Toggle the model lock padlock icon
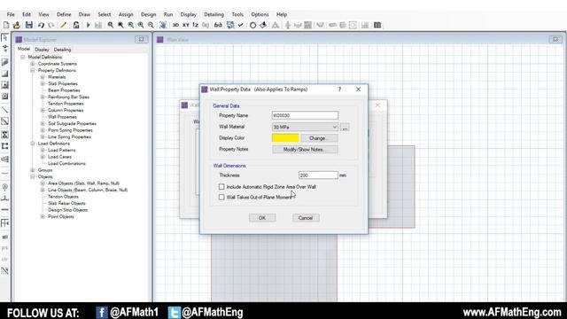The width and height of the screenshot is (567, 319). [76, 25]
